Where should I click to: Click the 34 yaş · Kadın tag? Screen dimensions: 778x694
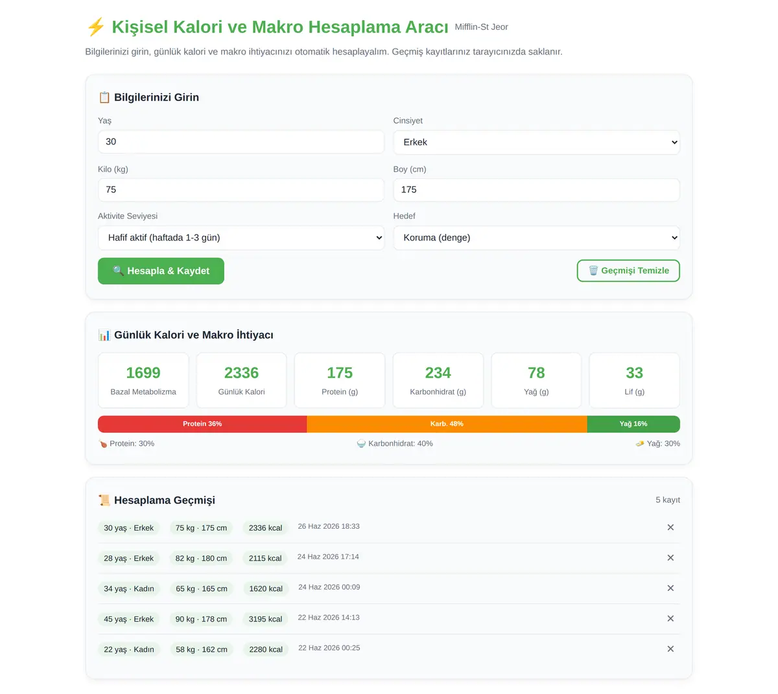pyautogui.click(x=129, y=589)
